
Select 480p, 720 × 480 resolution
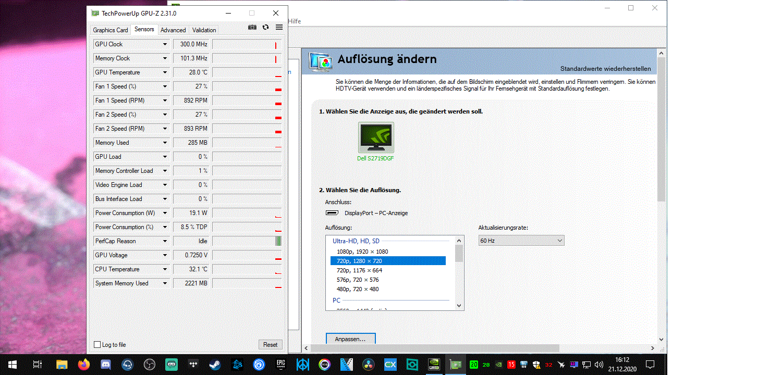tap(388, 289)
